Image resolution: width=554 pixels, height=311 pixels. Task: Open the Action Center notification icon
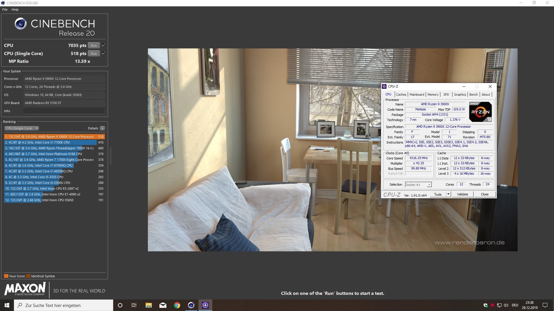pos(545,305)
